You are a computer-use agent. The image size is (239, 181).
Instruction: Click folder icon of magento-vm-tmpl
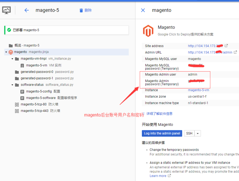[17, 59]
